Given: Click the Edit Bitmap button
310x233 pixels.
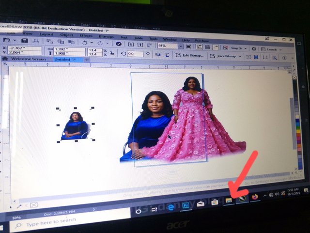Looking at the screenshot, I should (189, 55).
